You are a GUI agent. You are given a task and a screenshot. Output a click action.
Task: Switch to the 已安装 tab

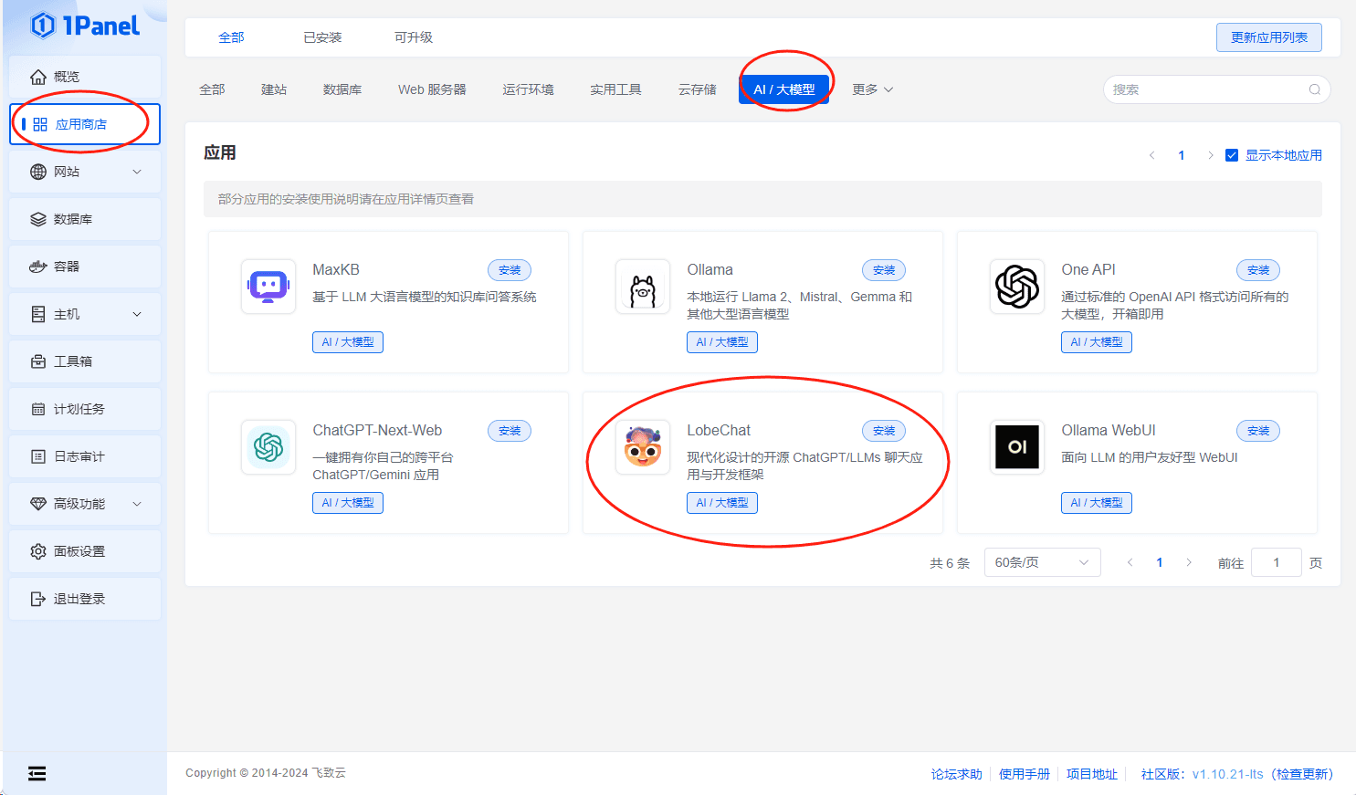[x=322, y=37]
